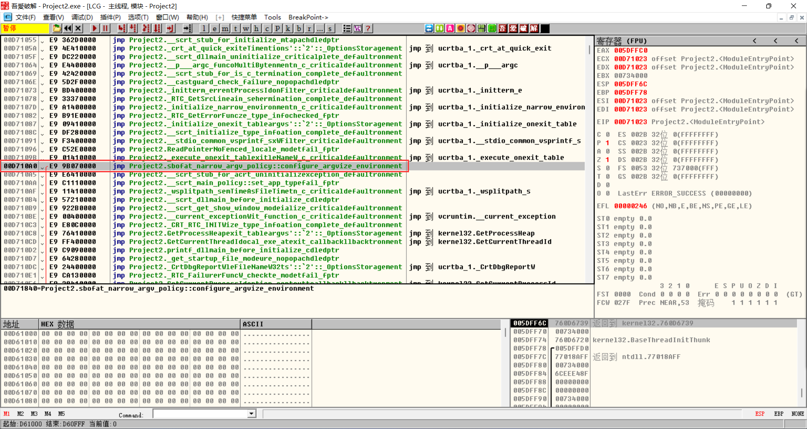The image size is (807, 429).
Task: Open the 选项(T) menu
Action: point(138,17)
